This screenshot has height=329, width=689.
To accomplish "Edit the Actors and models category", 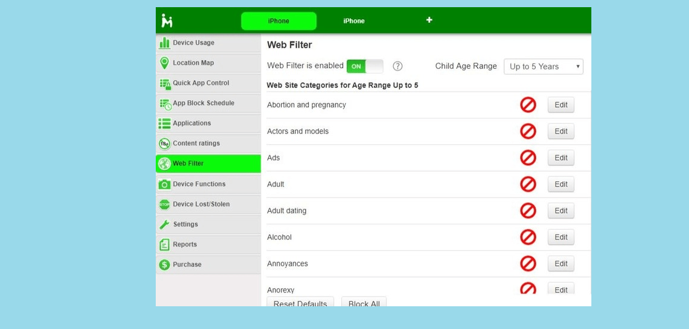I will point(561,131).
